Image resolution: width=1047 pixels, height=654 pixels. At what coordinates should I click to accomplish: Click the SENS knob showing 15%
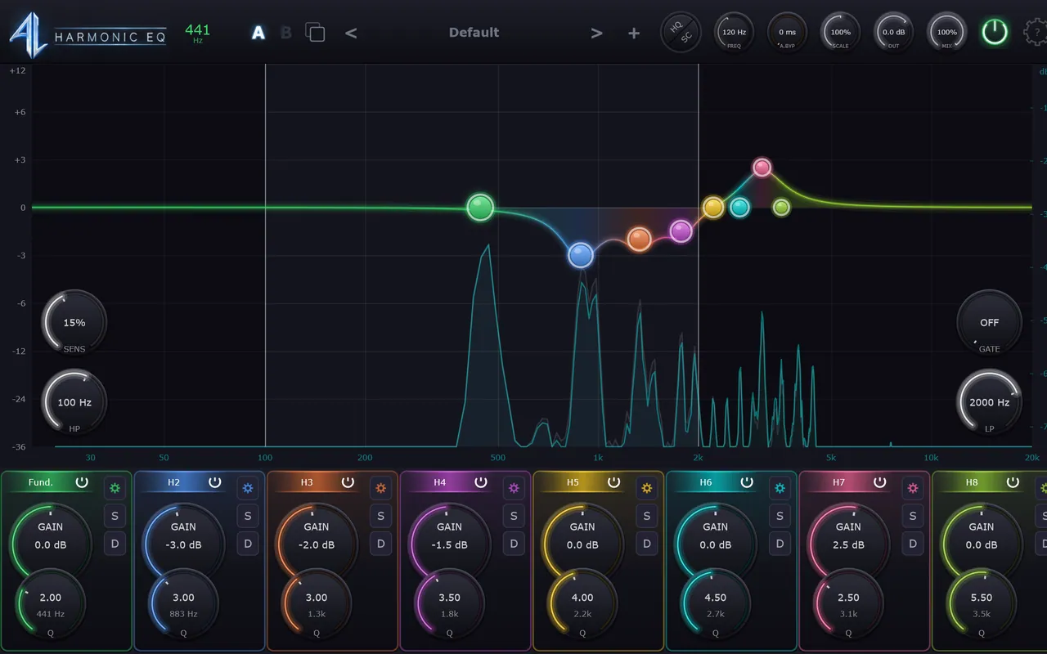[74, 323]
